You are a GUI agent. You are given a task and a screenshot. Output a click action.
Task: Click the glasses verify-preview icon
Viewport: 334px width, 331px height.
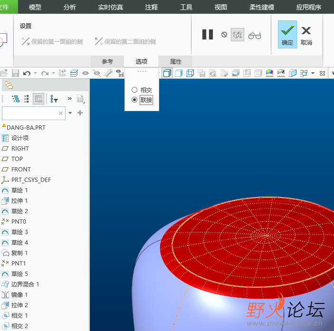coord(255,35)
